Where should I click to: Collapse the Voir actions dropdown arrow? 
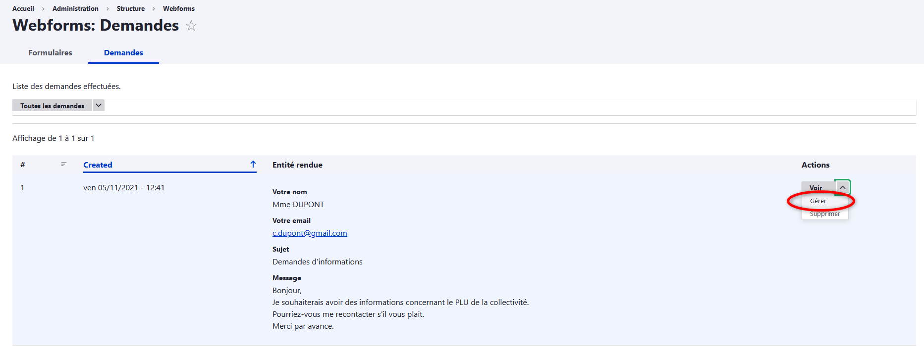[x=842, y=187]
